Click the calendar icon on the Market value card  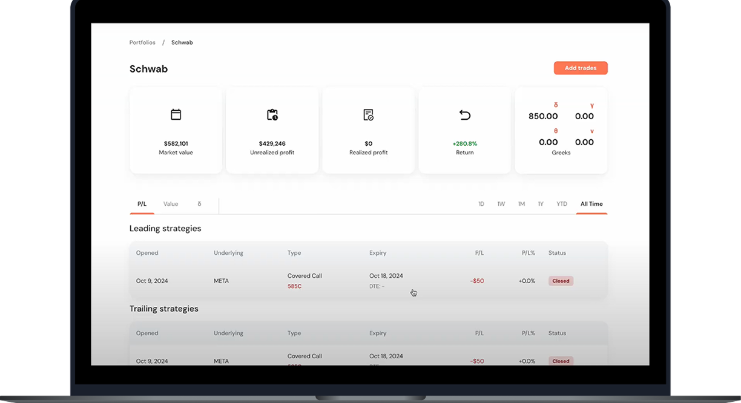(x=176, y=114)
